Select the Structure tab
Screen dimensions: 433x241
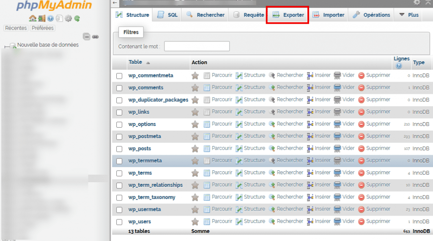(x=132, y=15)
